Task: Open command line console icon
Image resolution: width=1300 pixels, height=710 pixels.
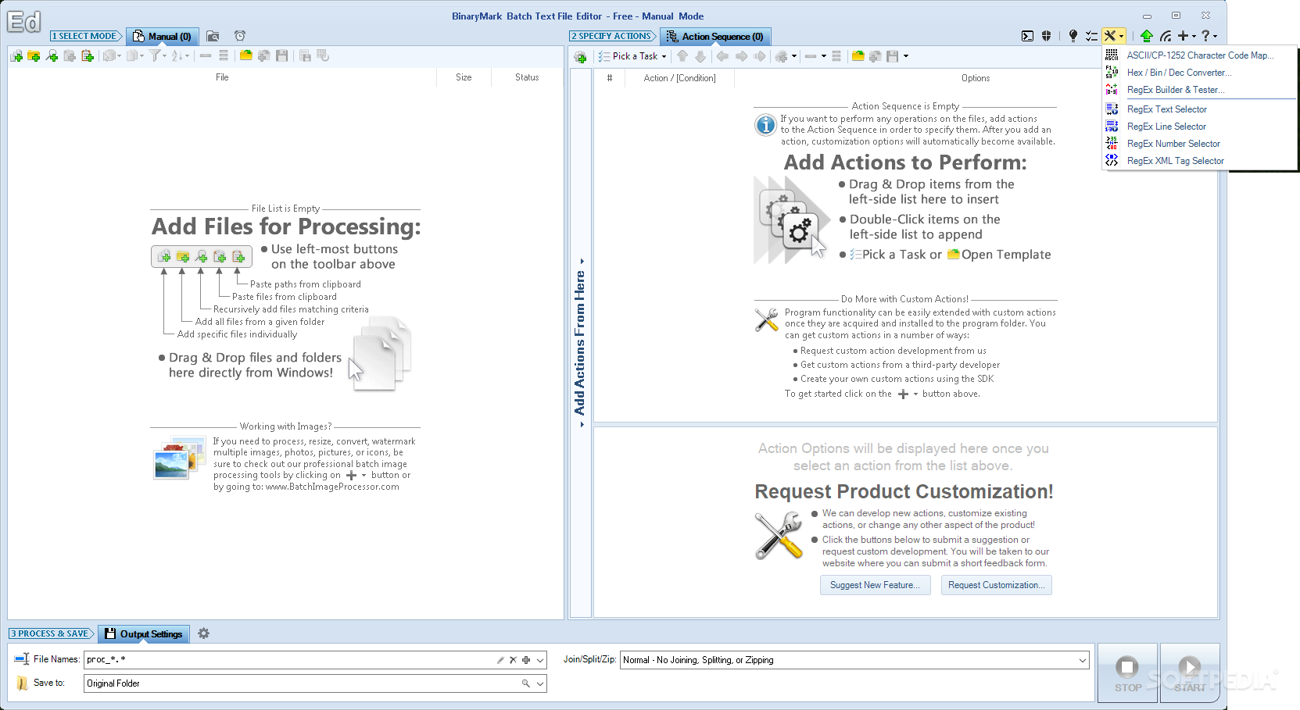Action: tap(1027, 36)
